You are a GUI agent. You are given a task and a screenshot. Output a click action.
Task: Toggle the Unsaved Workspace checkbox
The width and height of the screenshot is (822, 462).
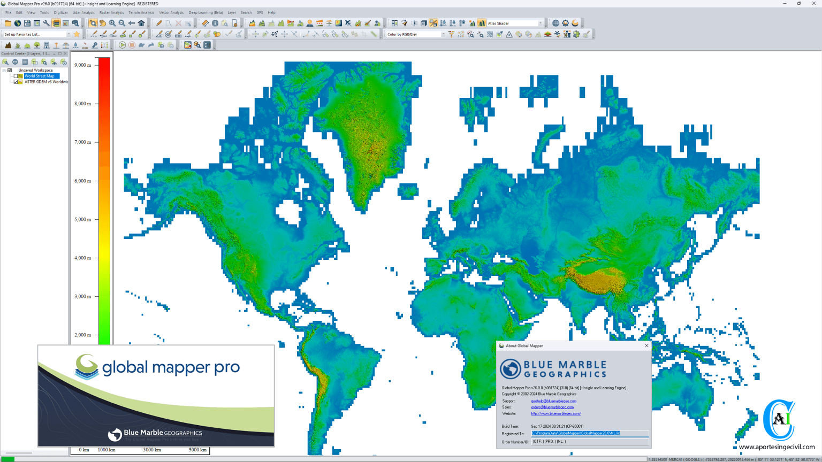(x=10, y=70)
